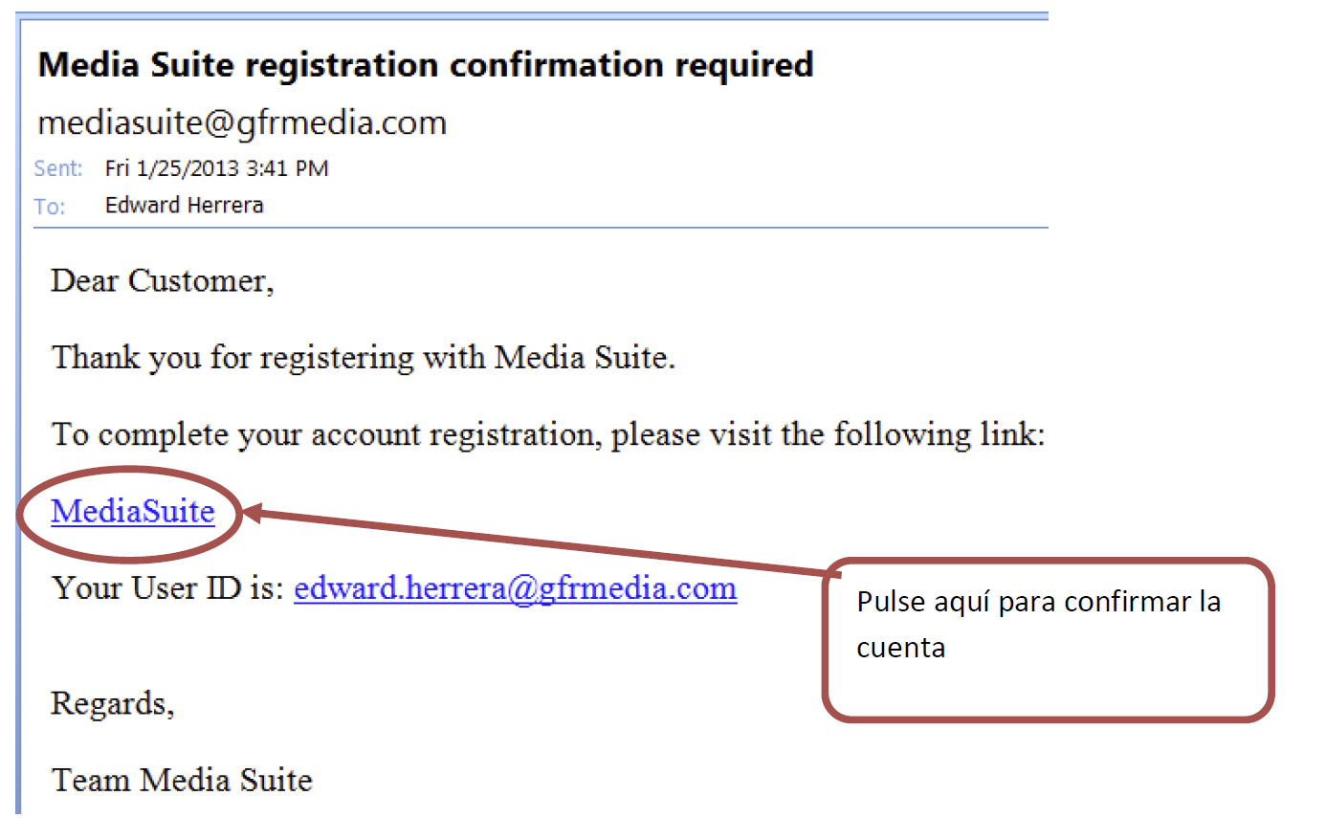The width and height of the screenshot is (1326, 818).
Task: Select the recipient name Edward Herrera
Action: [x=184, y=205]
